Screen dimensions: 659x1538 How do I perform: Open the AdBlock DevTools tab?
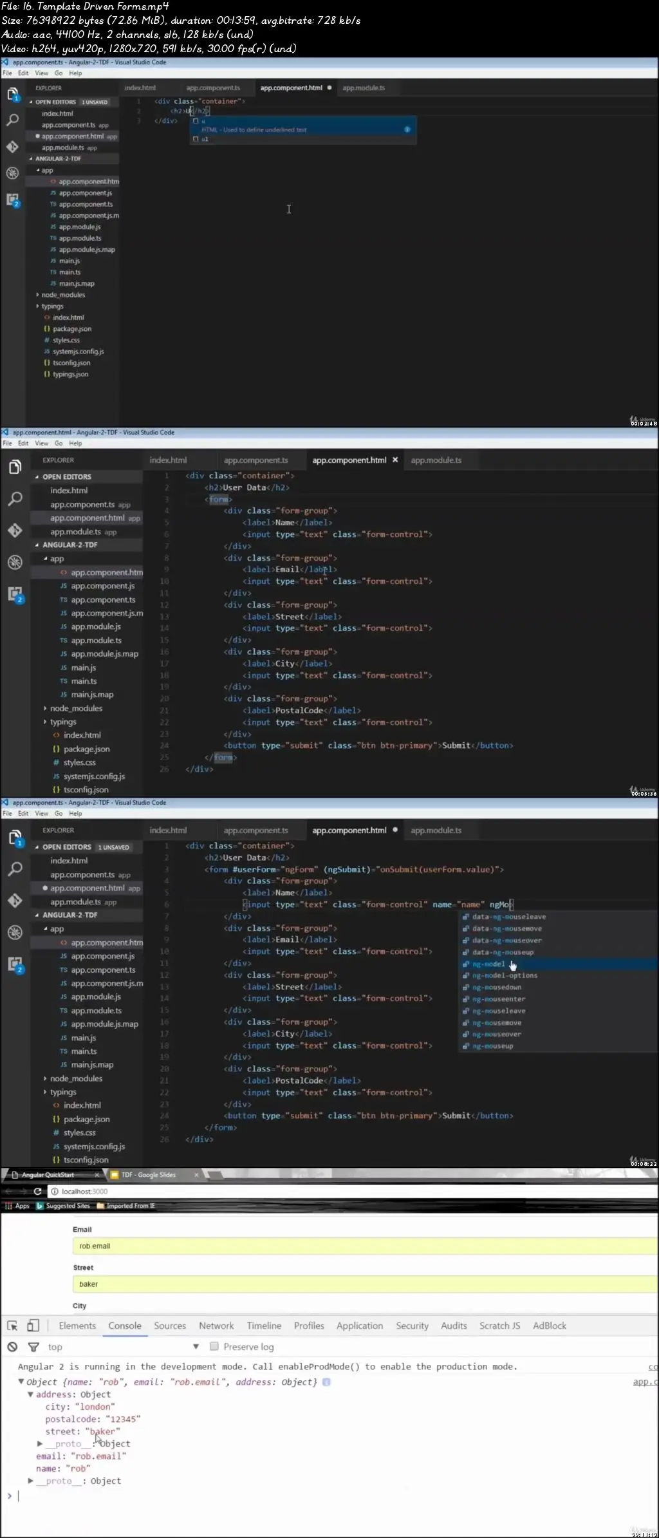(x=550, y=1326)
